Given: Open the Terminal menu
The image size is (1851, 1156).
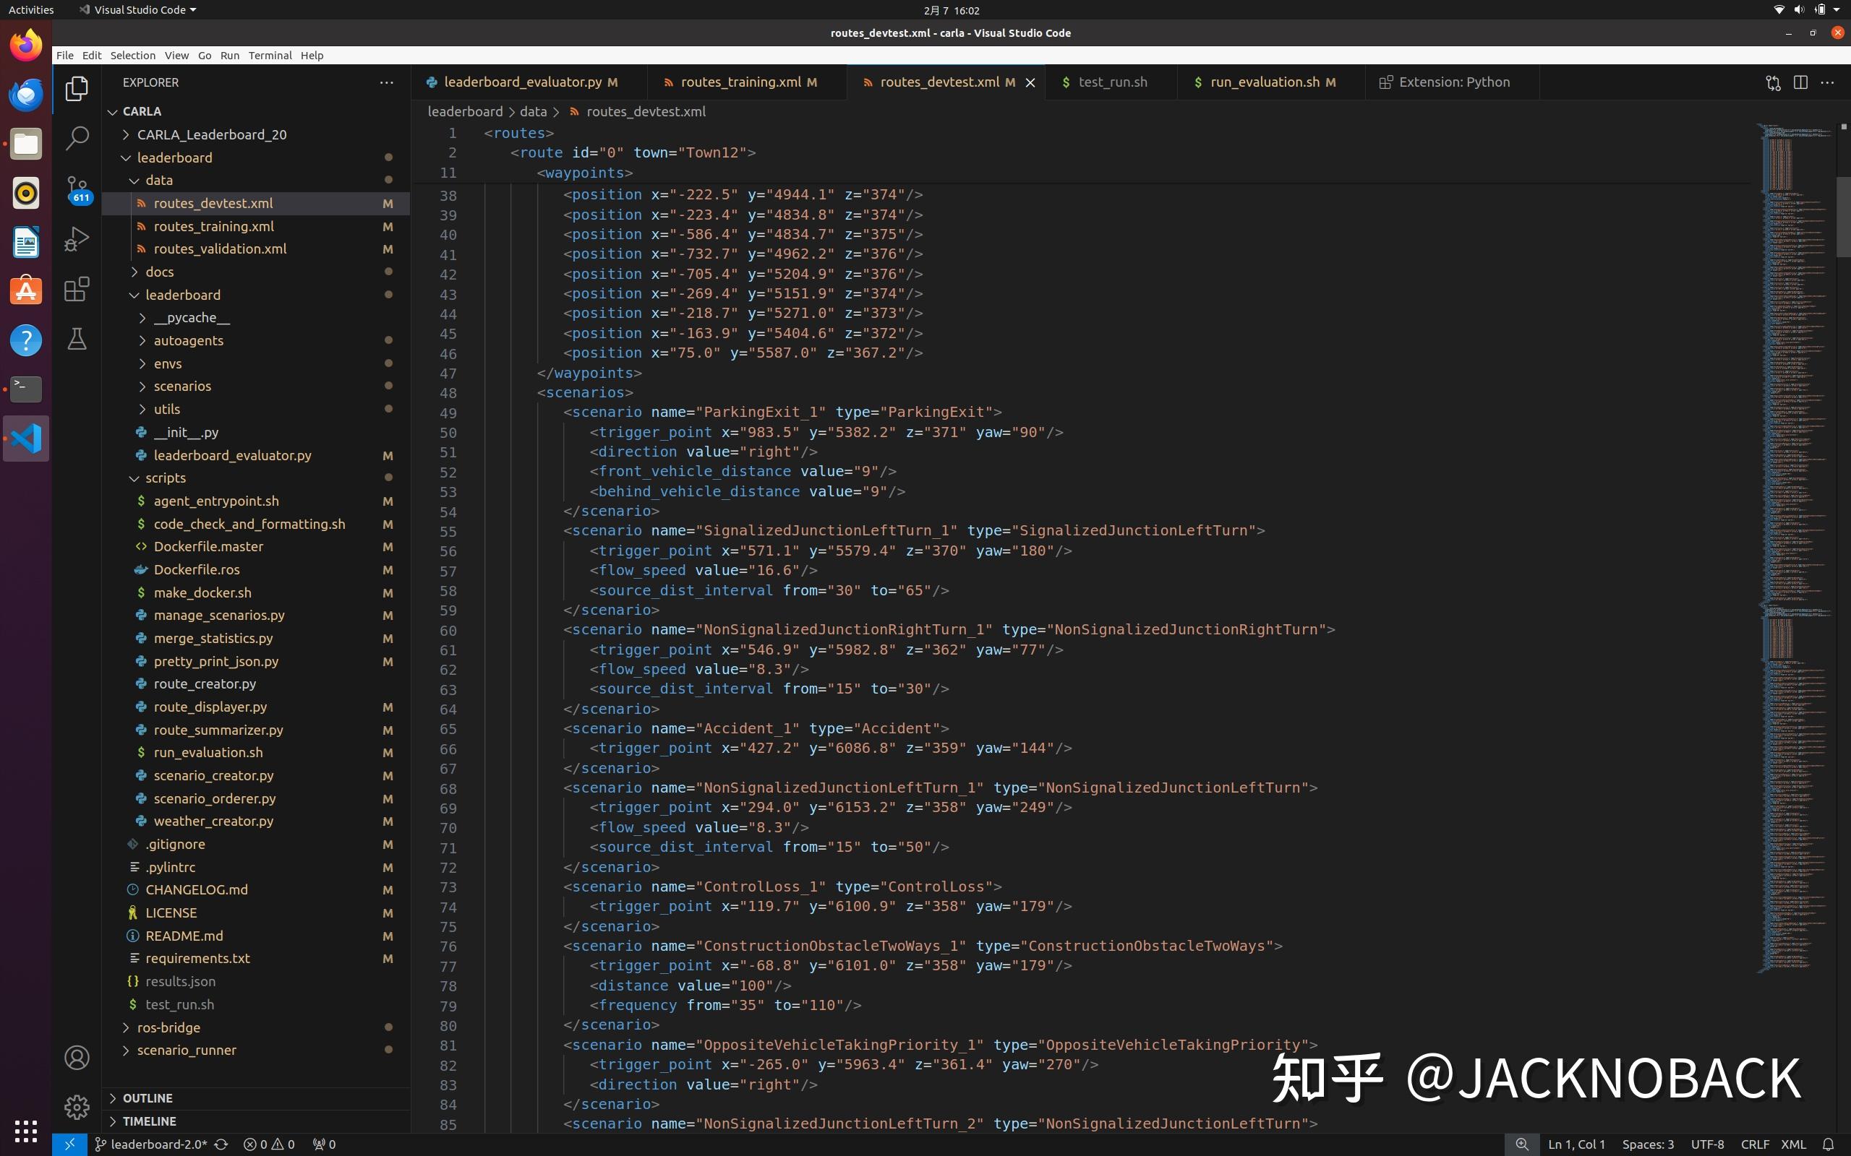Looking at the screenshot, I should click(x=270, y=55).
